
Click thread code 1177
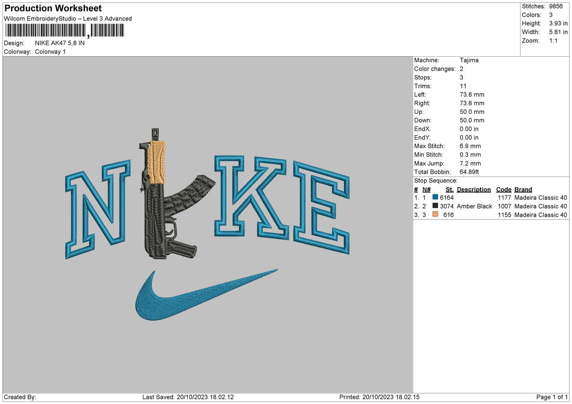504,198
